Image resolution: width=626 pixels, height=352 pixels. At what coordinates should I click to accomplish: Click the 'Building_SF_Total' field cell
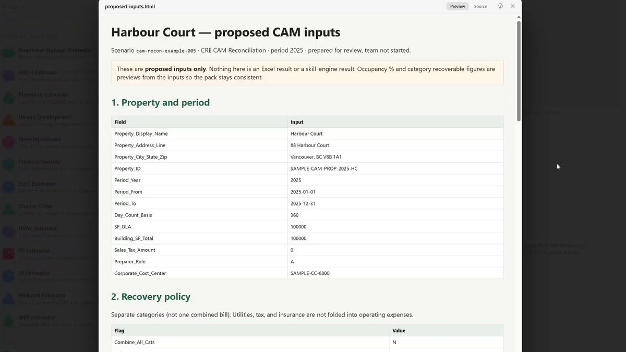pyautogui.click(x=199, y=238)
